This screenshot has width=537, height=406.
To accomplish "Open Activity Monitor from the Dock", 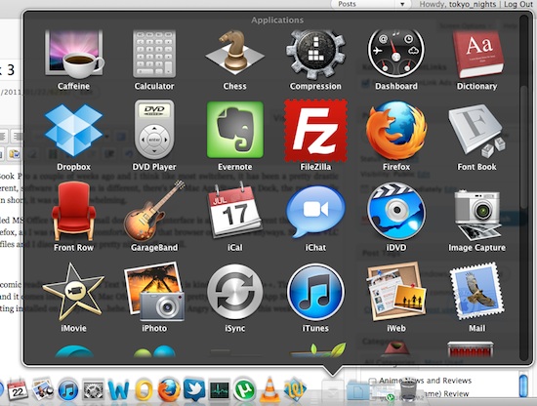I will pyautogui.click(x=220, y=389).
